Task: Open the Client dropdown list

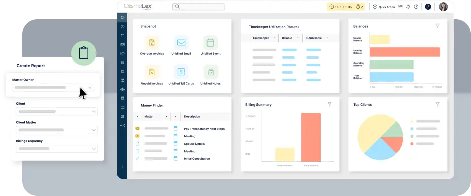Action: 57,111
